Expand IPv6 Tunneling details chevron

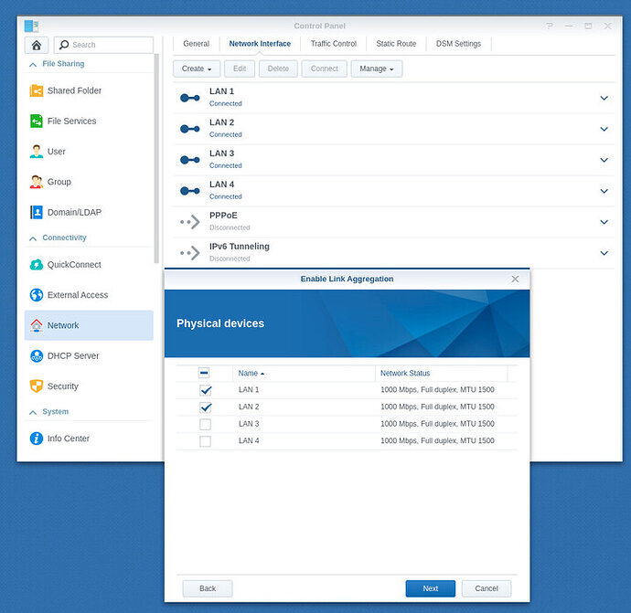click(604, 253)
